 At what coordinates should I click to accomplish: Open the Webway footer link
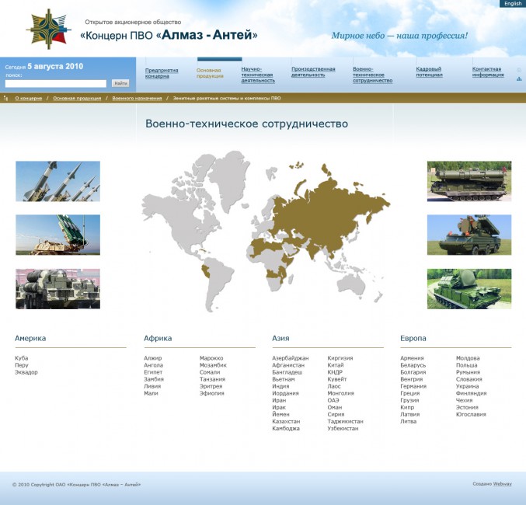[x=502, y=484]
